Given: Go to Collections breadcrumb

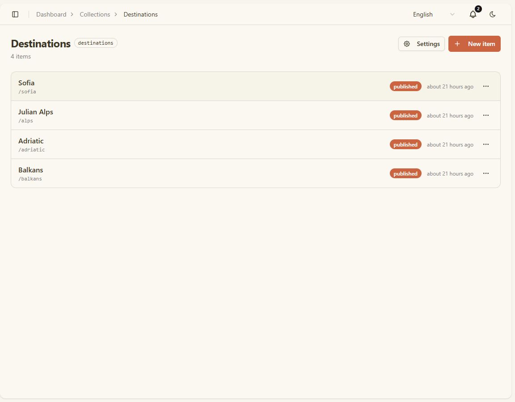Looking at the screenshot, I should pyautogui.click(x=95, y=14).
